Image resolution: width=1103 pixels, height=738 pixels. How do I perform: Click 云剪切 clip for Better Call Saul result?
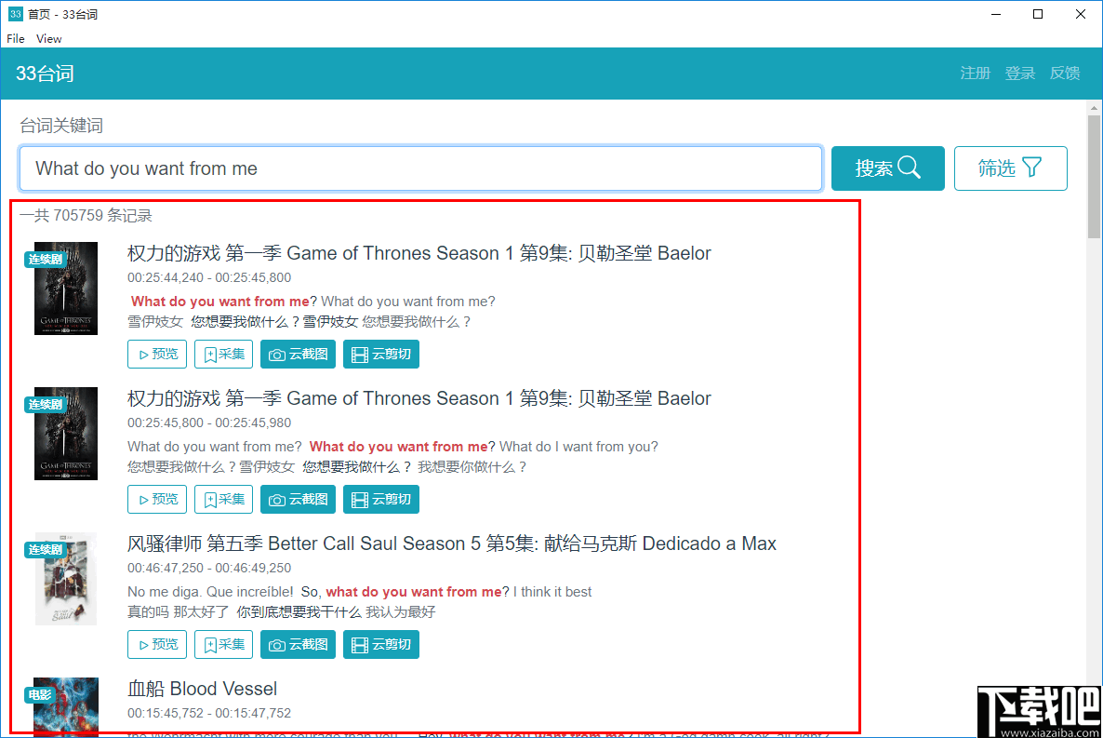[381, 644]
